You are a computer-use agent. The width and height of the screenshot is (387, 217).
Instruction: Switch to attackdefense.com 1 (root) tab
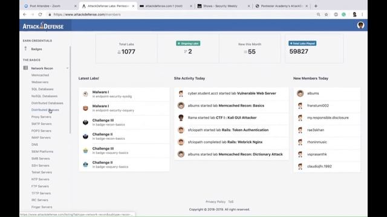(165, 6)
